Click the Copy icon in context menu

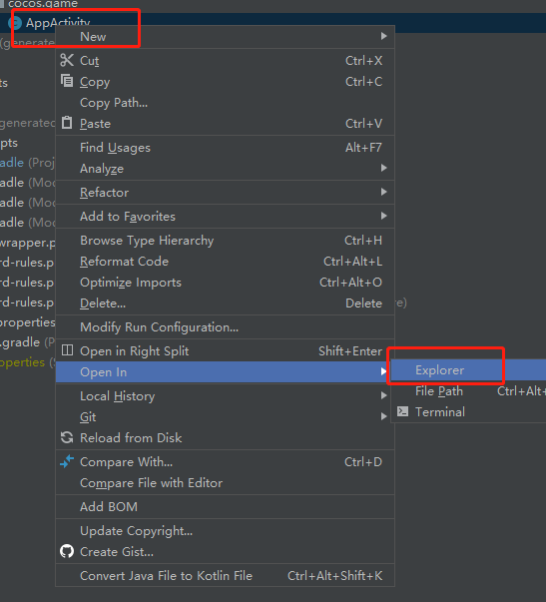click(x=67, y=81)
